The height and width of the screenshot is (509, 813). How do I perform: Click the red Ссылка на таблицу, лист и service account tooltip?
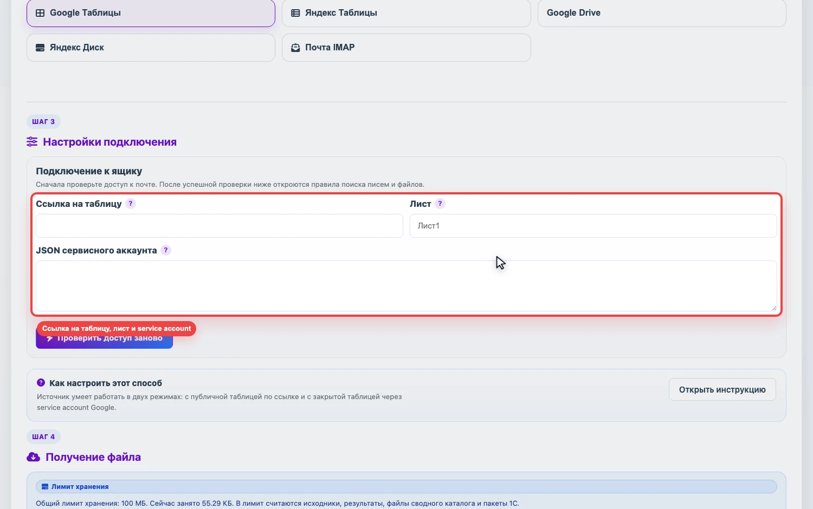(117, 329)
